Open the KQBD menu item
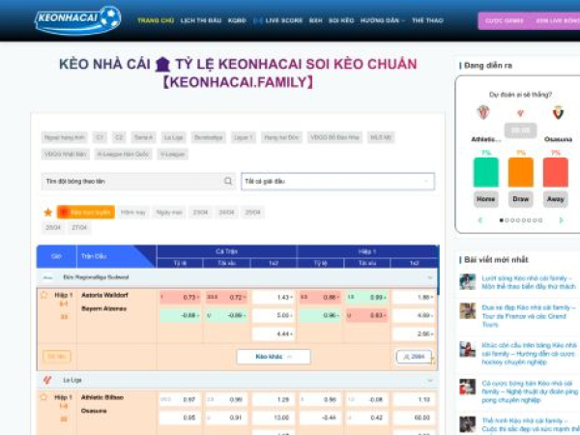This screenshot has width=580, height=435. click(237, 20)
